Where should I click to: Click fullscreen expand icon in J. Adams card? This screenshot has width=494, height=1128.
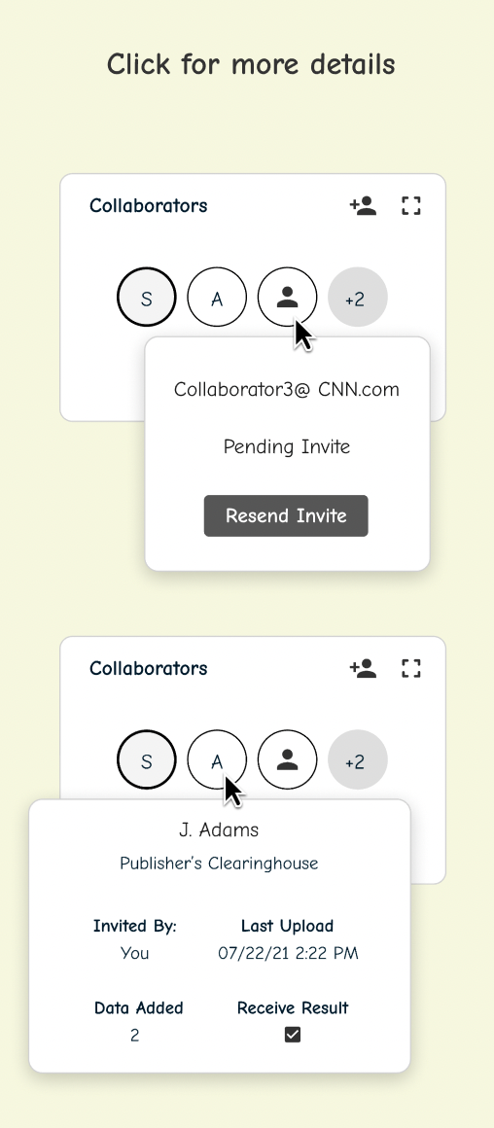[410, 668]
